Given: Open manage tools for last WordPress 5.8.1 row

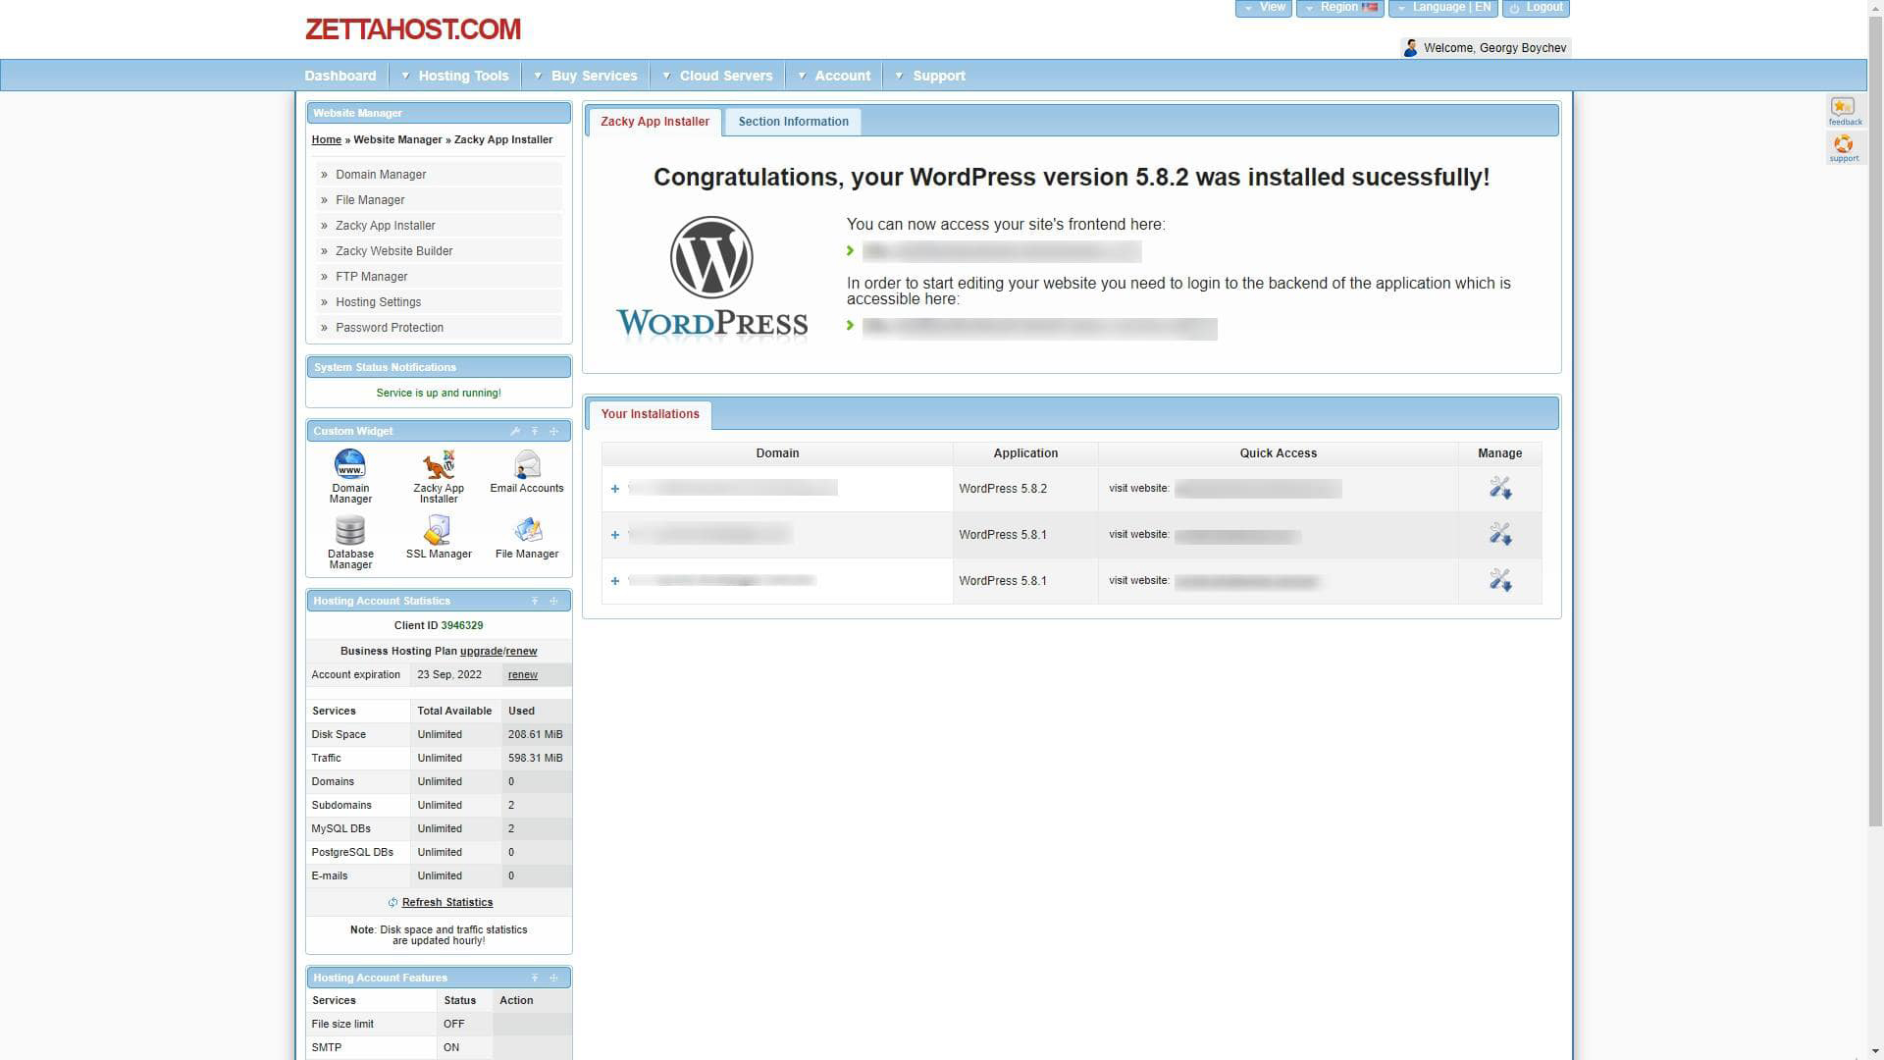Looking at the screenshot, I should click(1500, 580).
